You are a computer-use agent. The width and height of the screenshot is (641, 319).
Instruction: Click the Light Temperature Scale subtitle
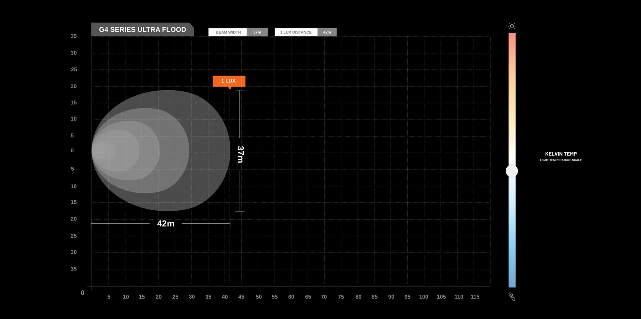tap(560, 160)
